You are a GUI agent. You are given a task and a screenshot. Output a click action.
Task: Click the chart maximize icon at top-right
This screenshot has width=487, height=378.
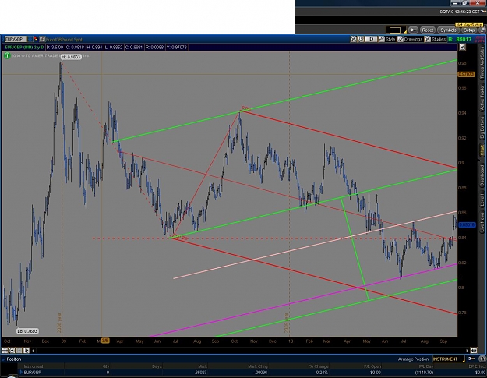pos(463,48)
